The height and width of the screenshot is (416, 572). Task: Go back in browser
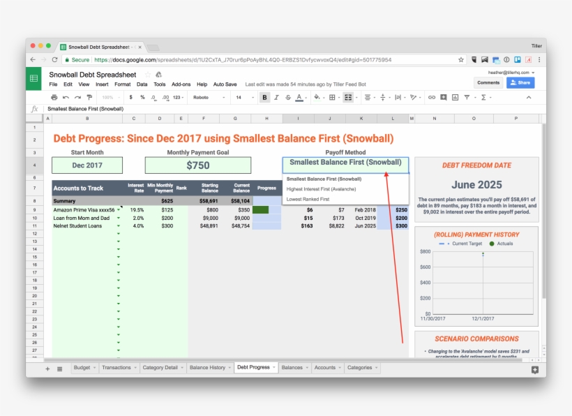[x=33, y=60]
